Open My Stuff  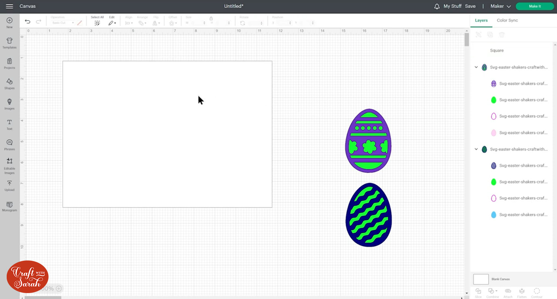452,6
